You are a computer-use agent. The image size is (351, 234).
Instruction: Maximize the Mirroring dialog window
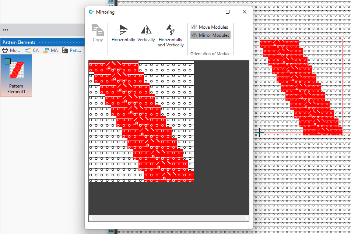point(228,12)
